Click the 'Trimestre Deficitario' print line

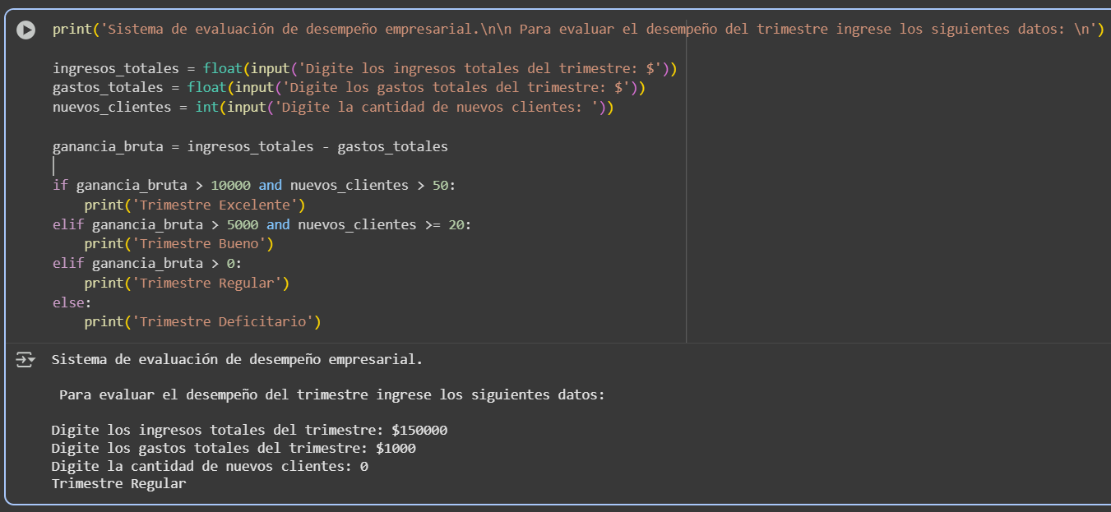[x=202, y=322]
